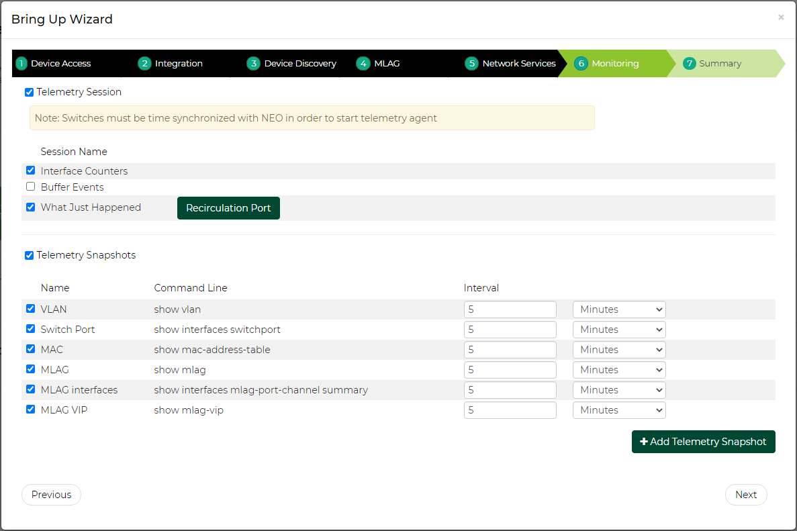The height and width of the screenshot is (531, 797).
Task: Jump to the Summary wizard step
Action: click(720, 64)
